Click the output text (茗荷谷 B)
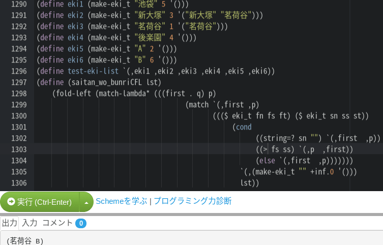The height and width of the screenshot is (245, 383). pyautogui.click(x=25, y=241)
